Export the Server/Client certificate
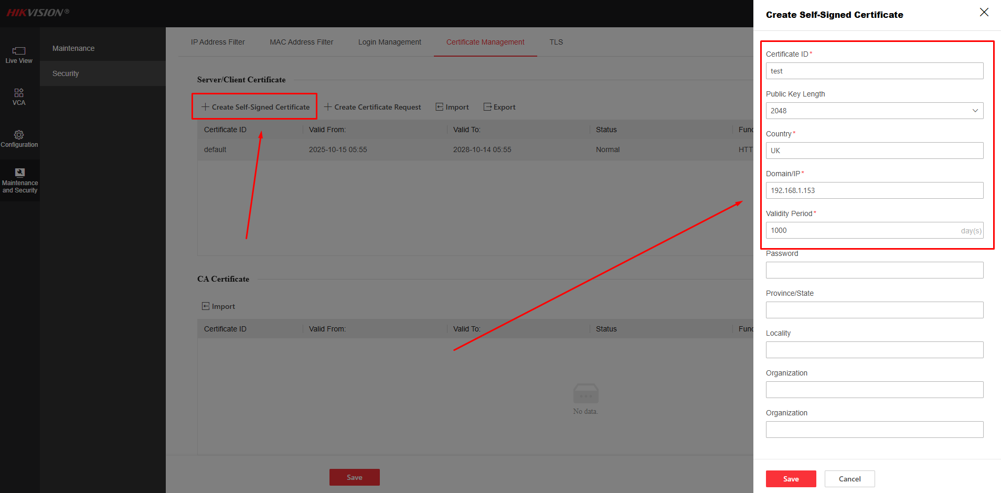Screen dimensions: 1001x493 pyautogui.click(x=499, y=107)
